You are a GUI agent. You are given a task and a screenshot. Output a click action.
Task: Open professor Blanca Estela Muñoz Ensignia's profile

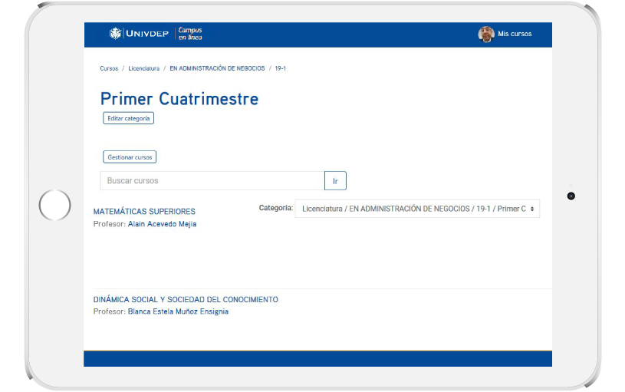pos(178,311)
